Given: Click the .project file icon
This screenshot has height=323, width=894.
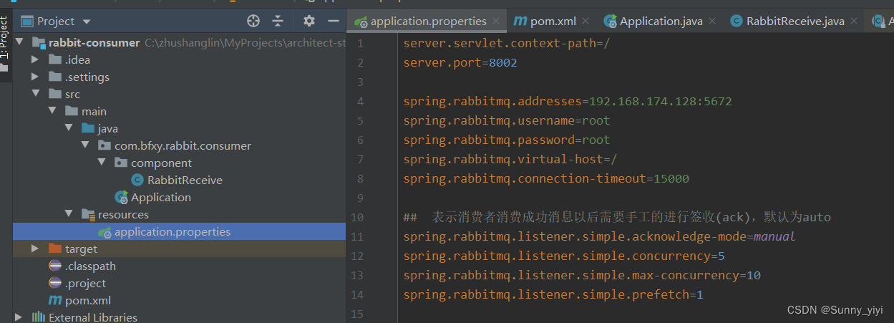Looking at the screenshot, I should [x=55, y=283].
